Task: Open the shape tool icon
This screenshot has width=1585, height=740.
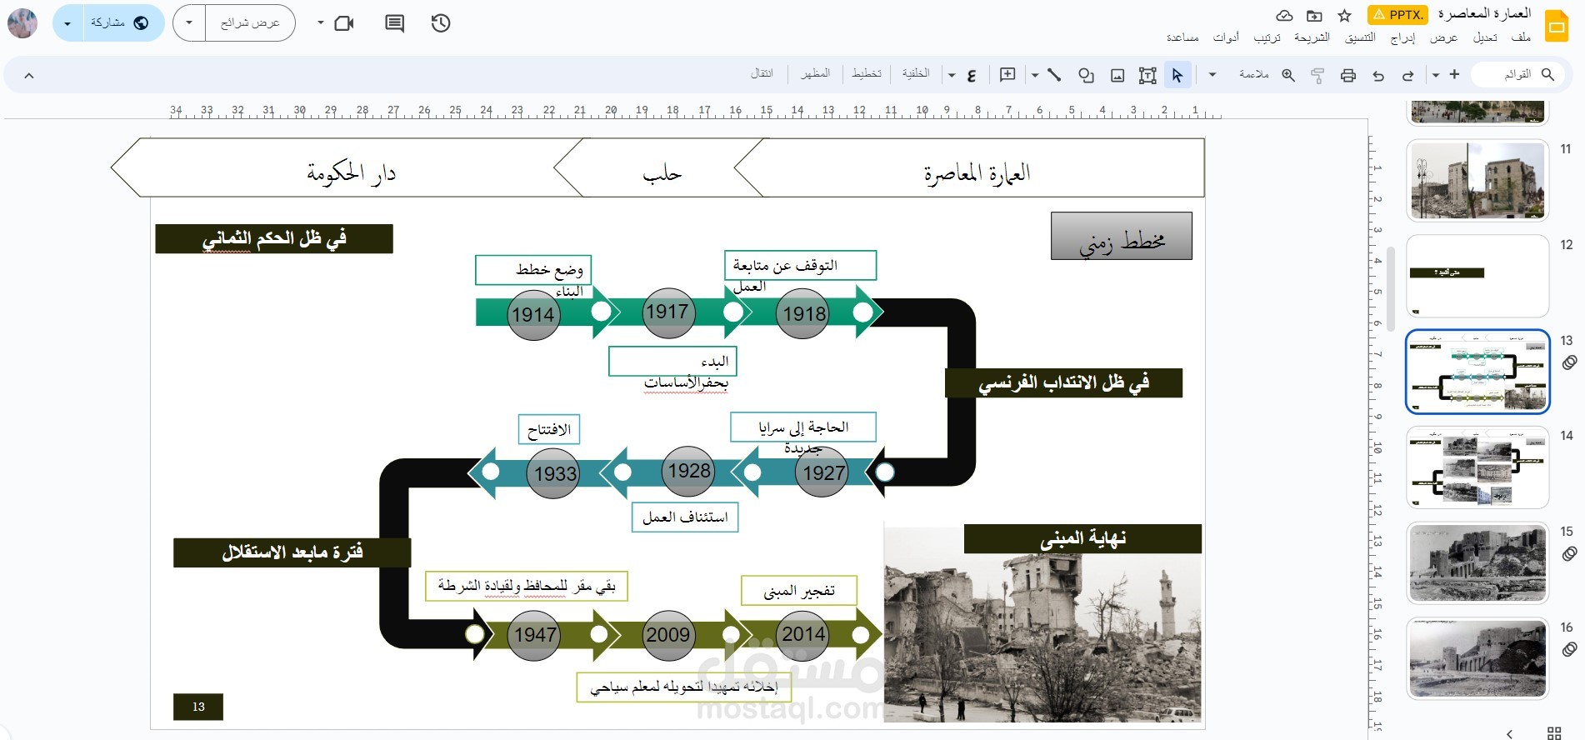Action: tap(1086, 75)
